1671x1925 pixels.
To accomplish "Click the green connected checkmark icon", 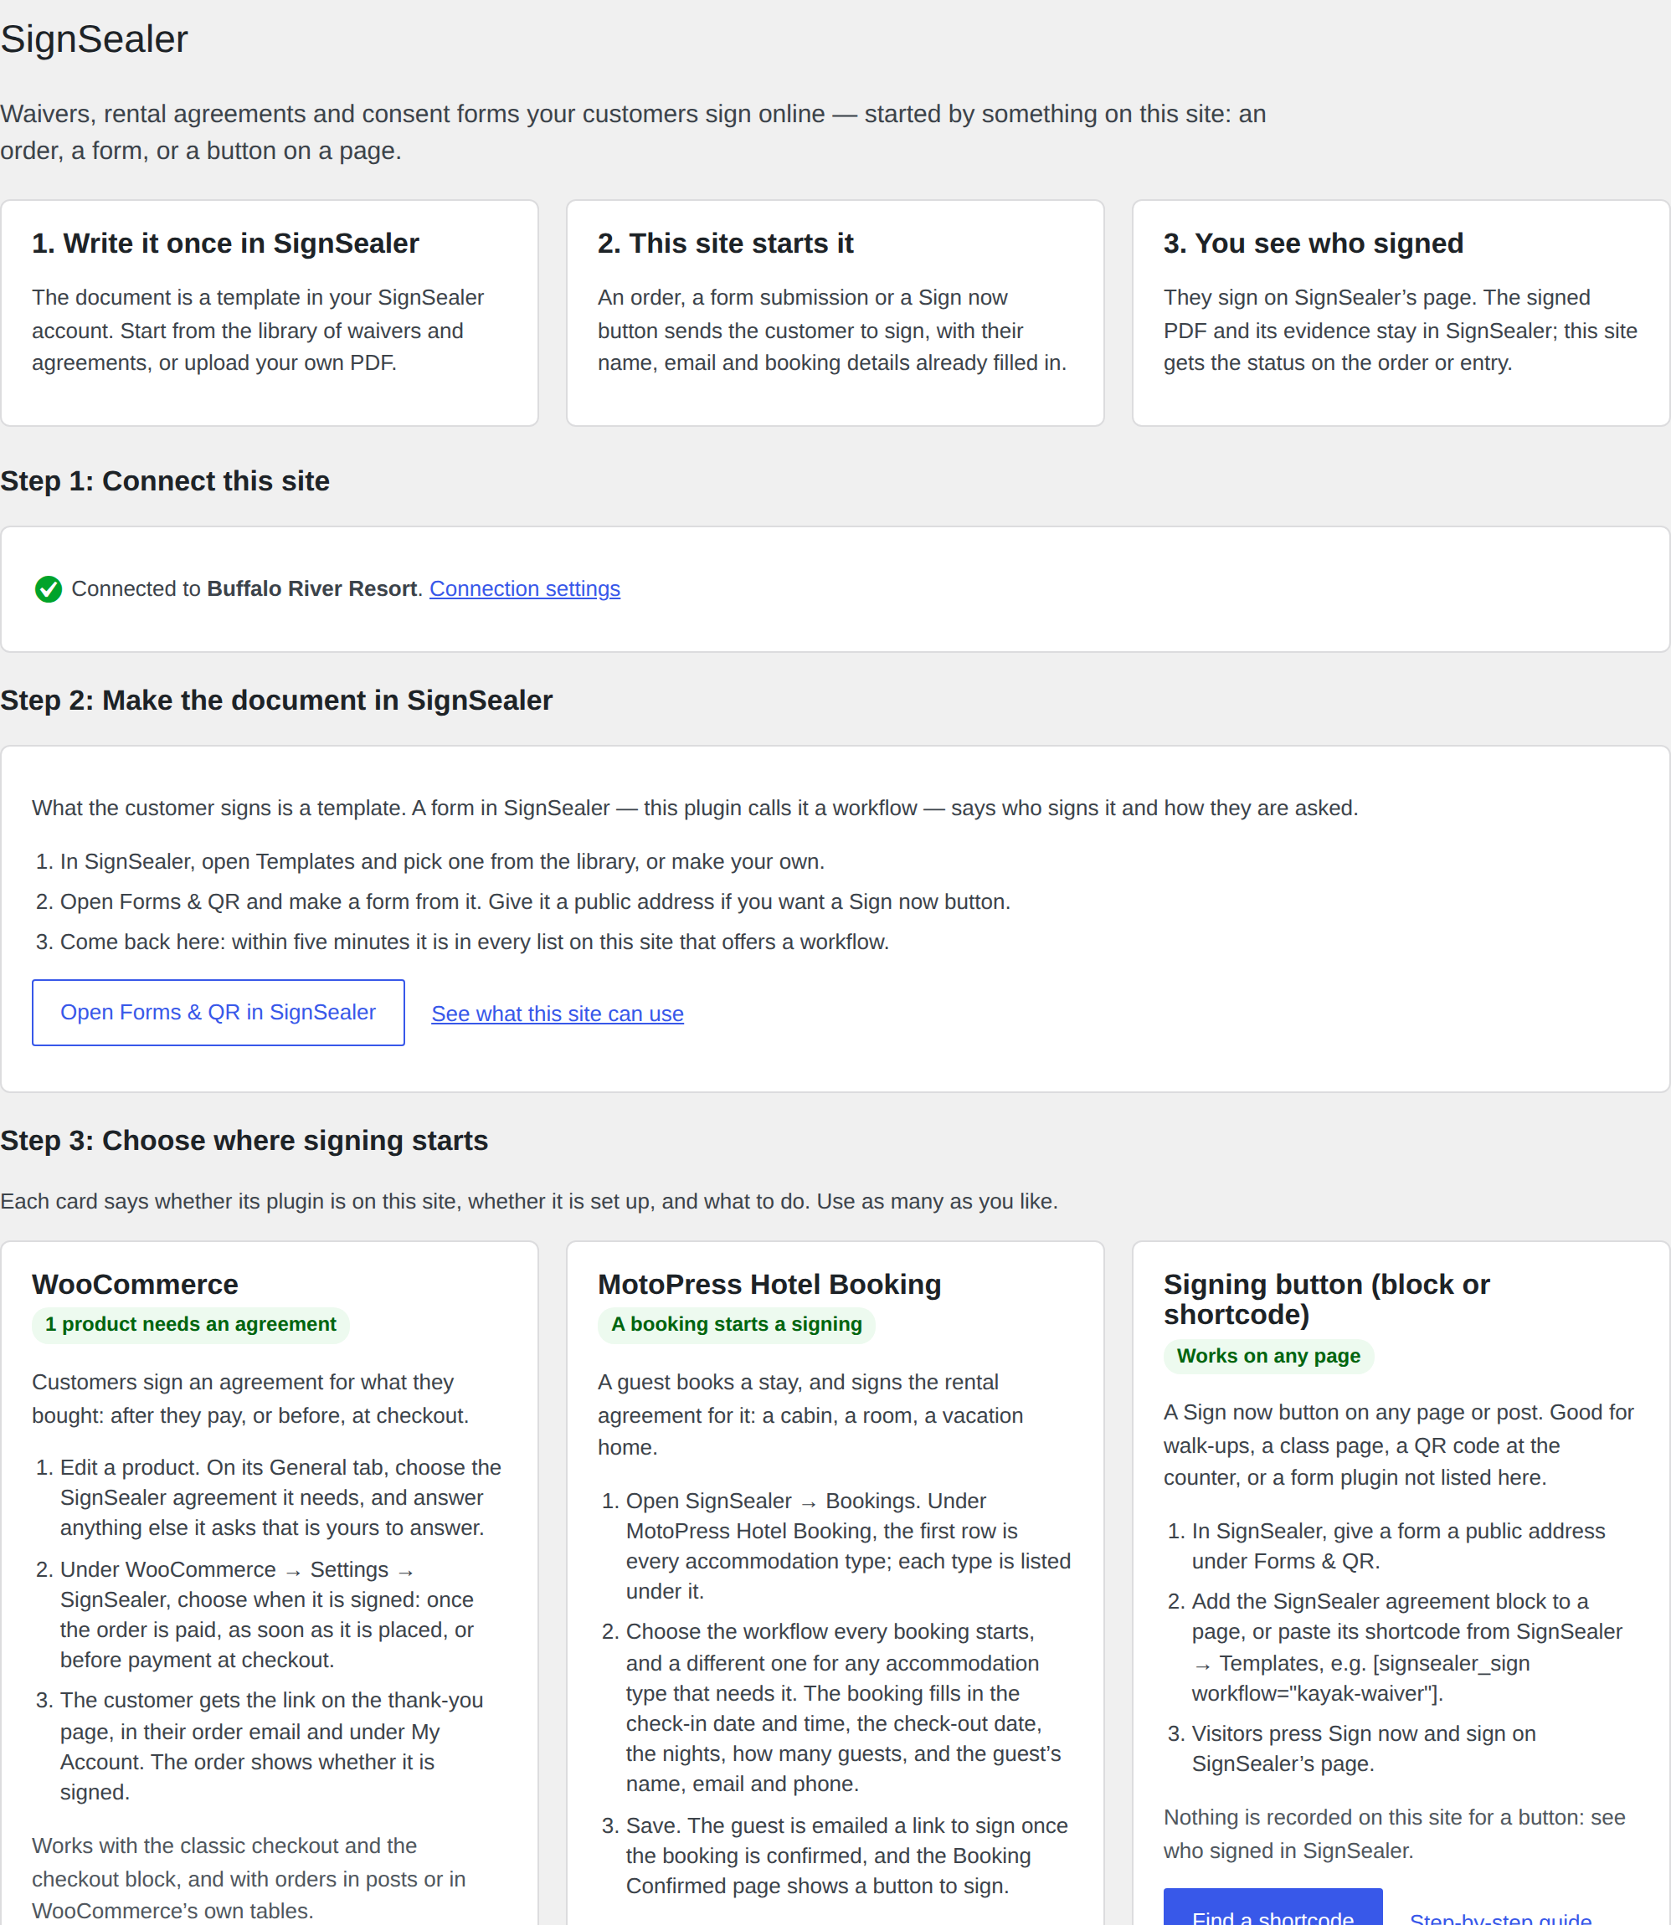I will (x=49, y=589).
